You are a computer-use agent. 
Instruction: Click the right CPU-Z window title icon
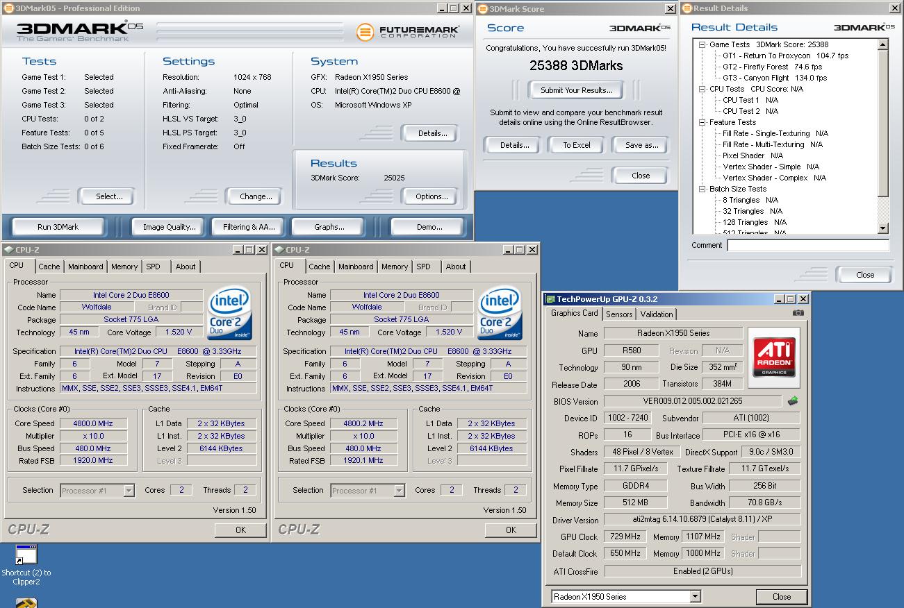(279, 250)
